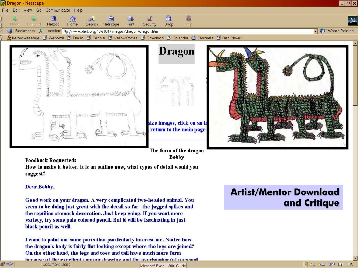Open Calendar from the personal toolbar
Image resolution: width=358 pixels, height=268 pixels.
178,38
